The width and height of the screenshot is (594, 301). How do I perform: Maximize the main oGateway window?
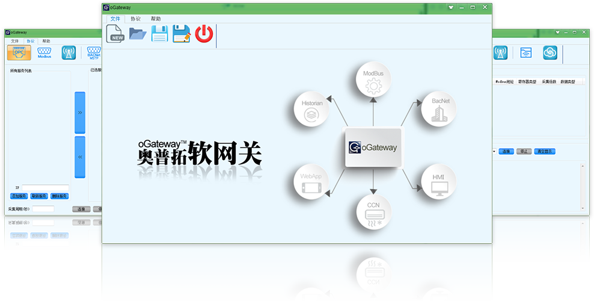coord(473,7)
